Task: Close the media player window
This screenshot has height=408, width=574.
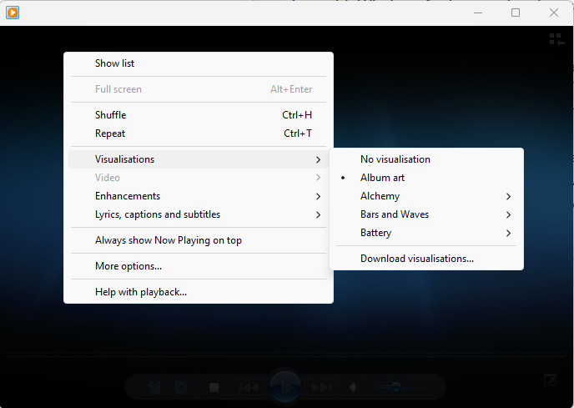Action: (554, 13)
